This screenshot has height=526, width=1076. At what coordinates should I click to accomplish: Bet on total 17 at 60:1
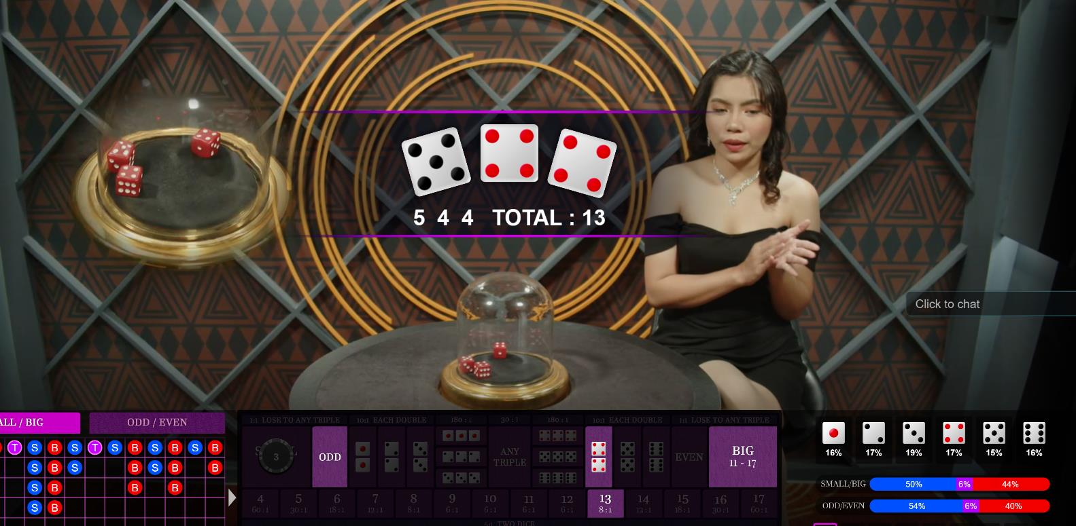(x=759, y=504)
